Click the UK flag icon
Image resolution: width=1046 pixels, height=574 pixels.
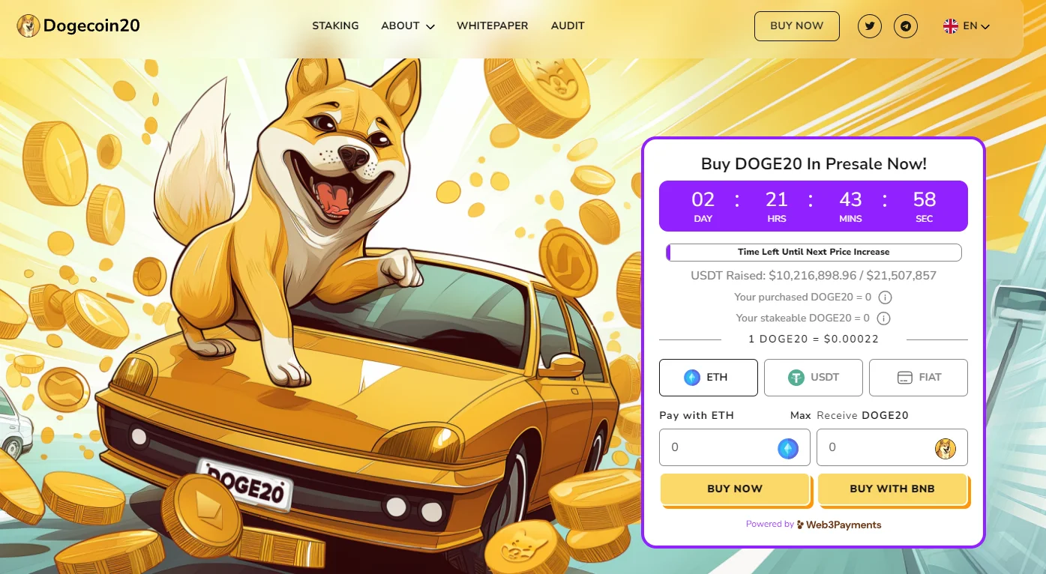point(951,26)
